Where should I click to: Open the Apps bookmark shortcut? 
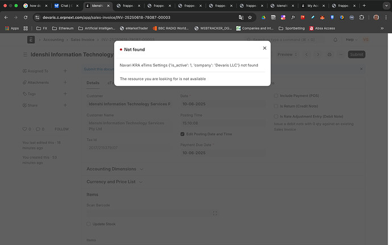[x=12, y=28]
